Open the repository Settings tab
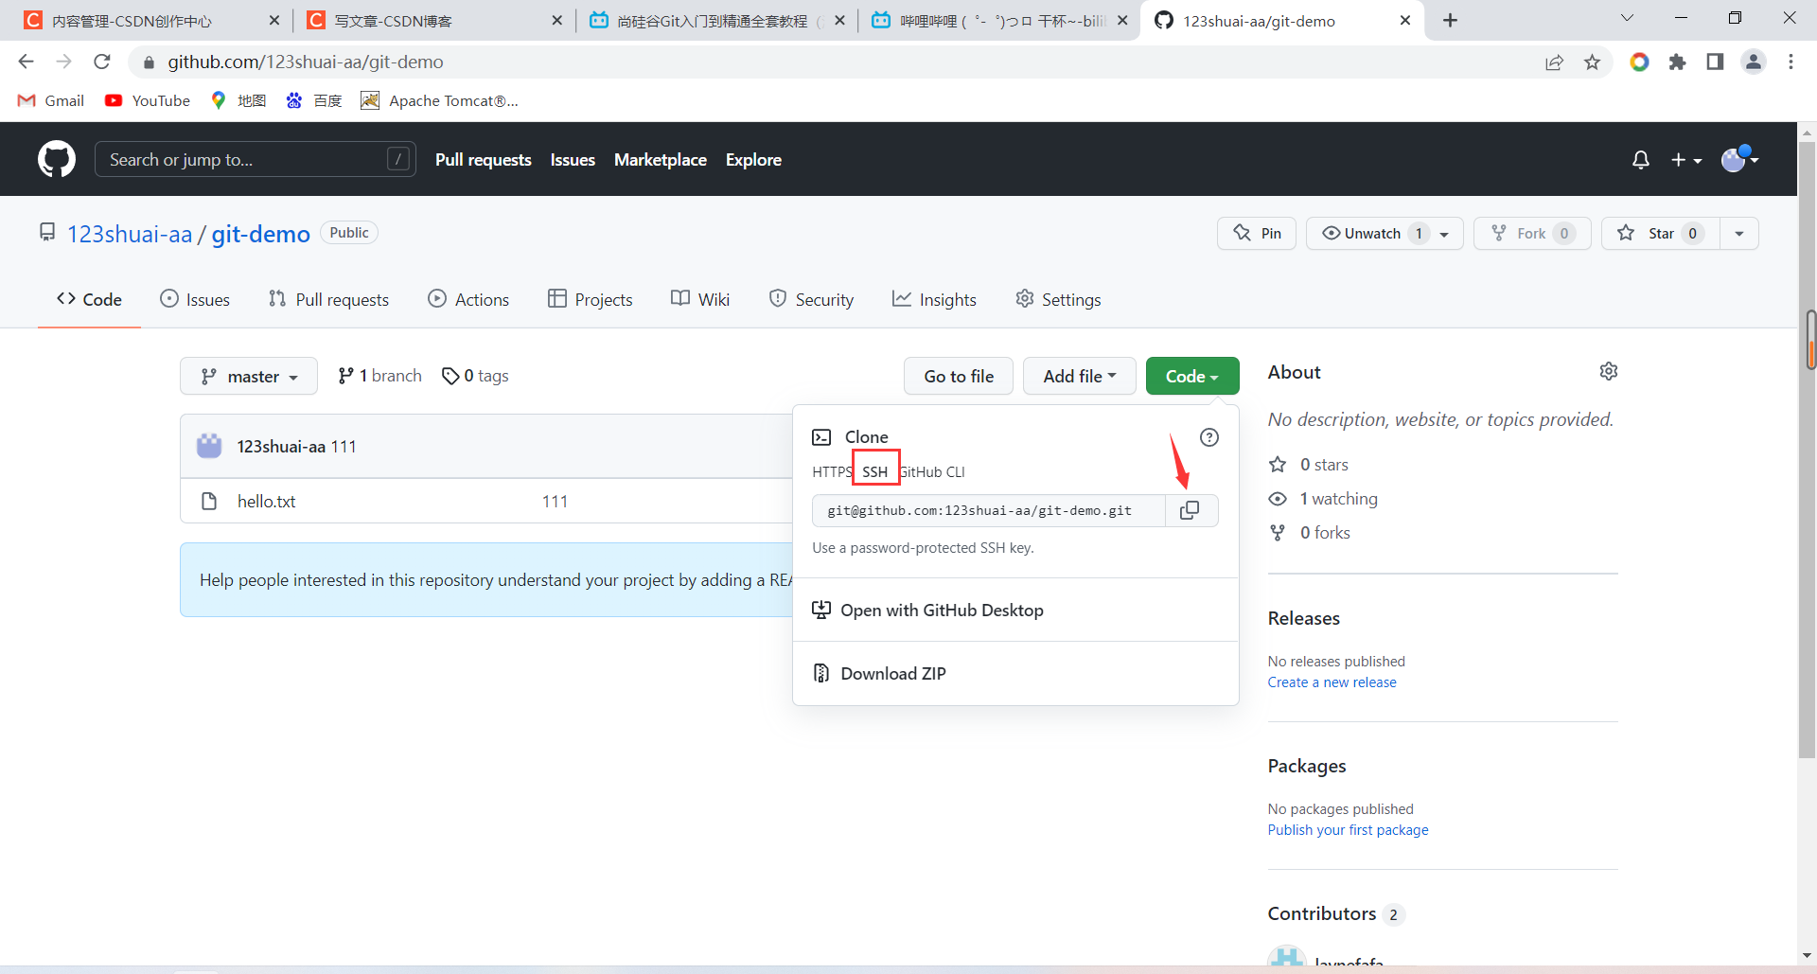The width and height of the screenshot is (1817, 974). pos(1058,299)
